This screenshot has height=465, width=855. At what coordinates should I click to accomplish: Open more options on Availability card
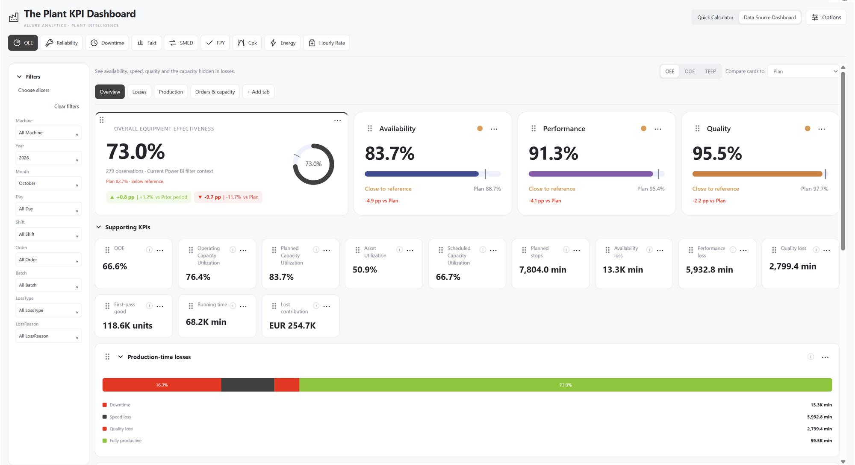[494, 129]
